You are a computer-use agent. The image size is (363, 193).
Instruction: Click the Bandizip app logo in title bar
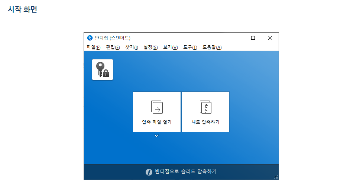[x=90, y=38]
